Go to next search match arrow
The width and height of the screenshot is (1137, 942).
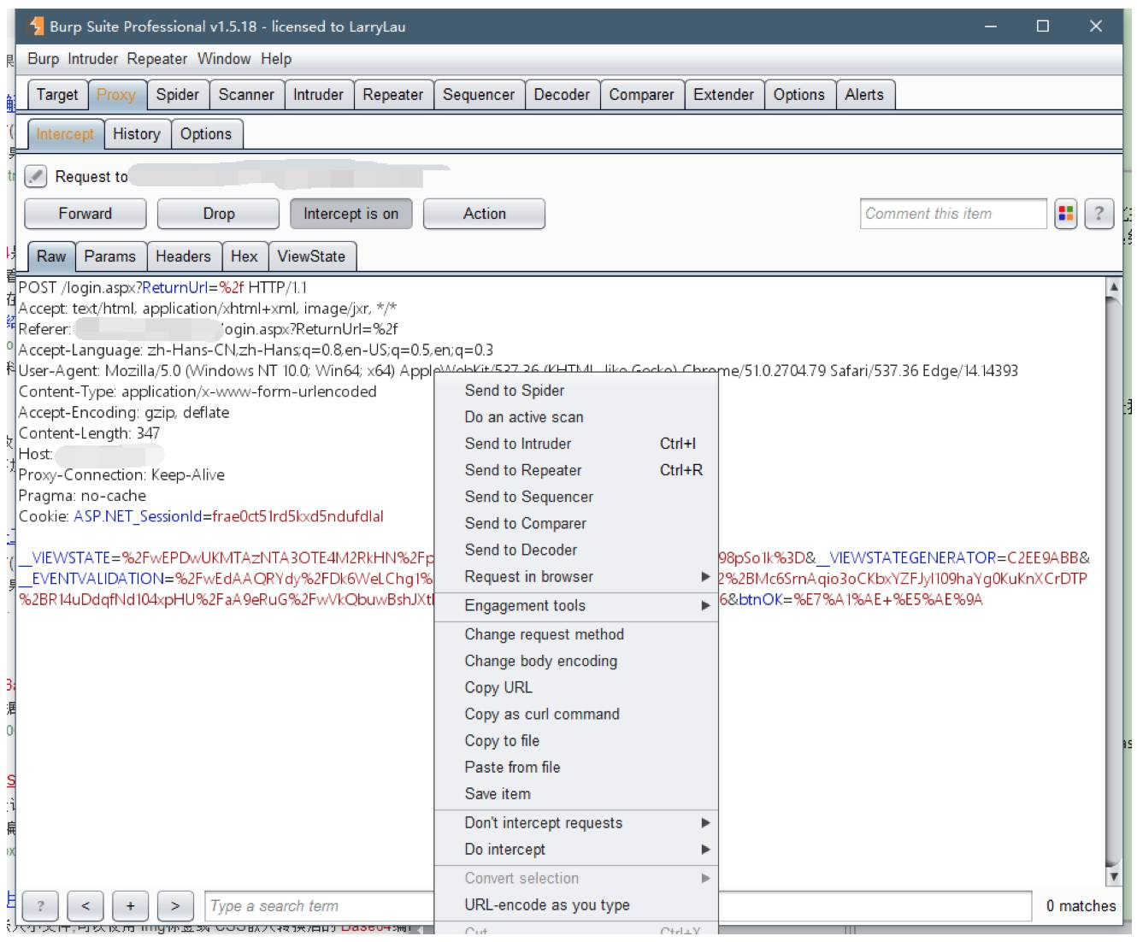175,906
